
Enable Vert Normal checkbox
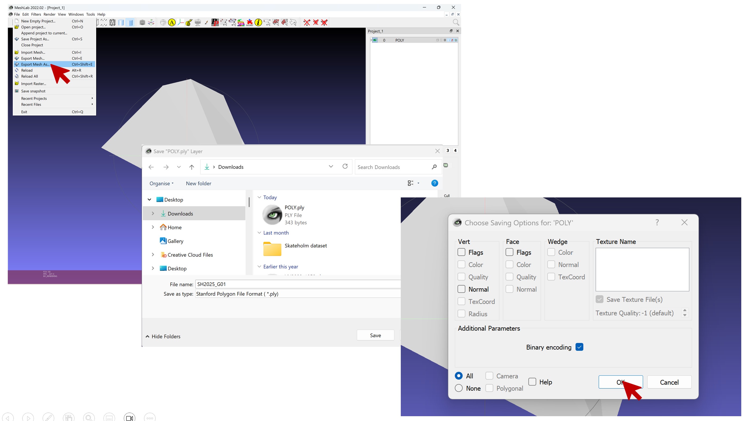462,289
